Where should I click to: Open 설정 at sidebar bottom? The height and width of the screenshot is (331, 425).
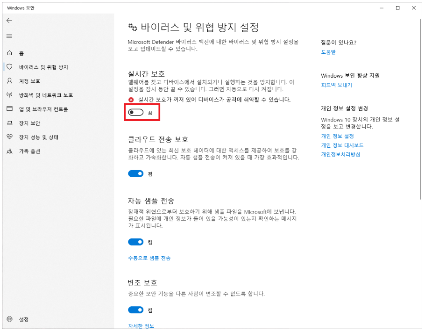coord(24,319)
